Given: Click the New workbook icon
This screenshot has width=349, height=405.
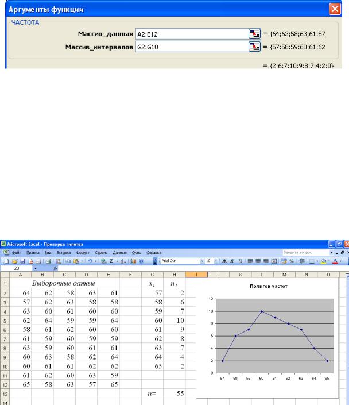Looking at the screenshot, I should [6, 261].
